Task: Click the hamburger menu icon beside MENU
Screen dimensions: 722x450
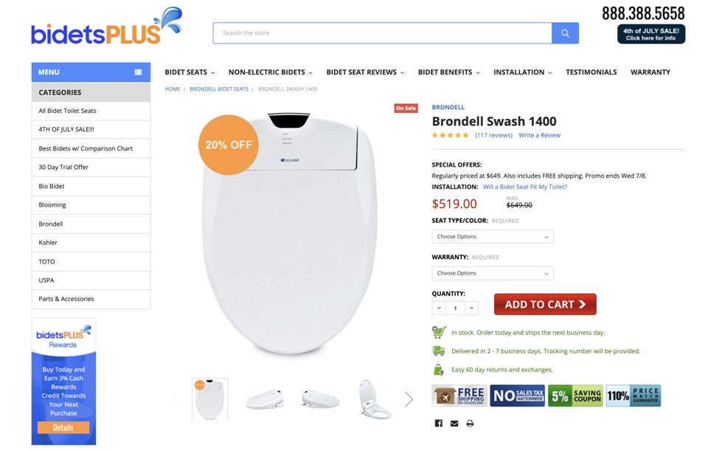Action: (x=138, y=72)
